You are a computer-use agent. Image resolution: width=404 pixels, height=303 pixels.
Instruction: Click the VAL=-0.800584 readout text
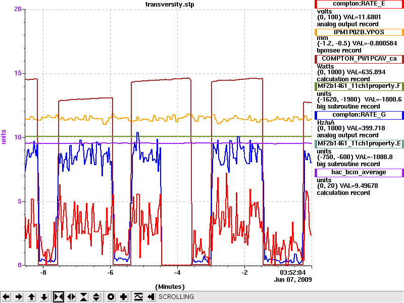[375, 43]
